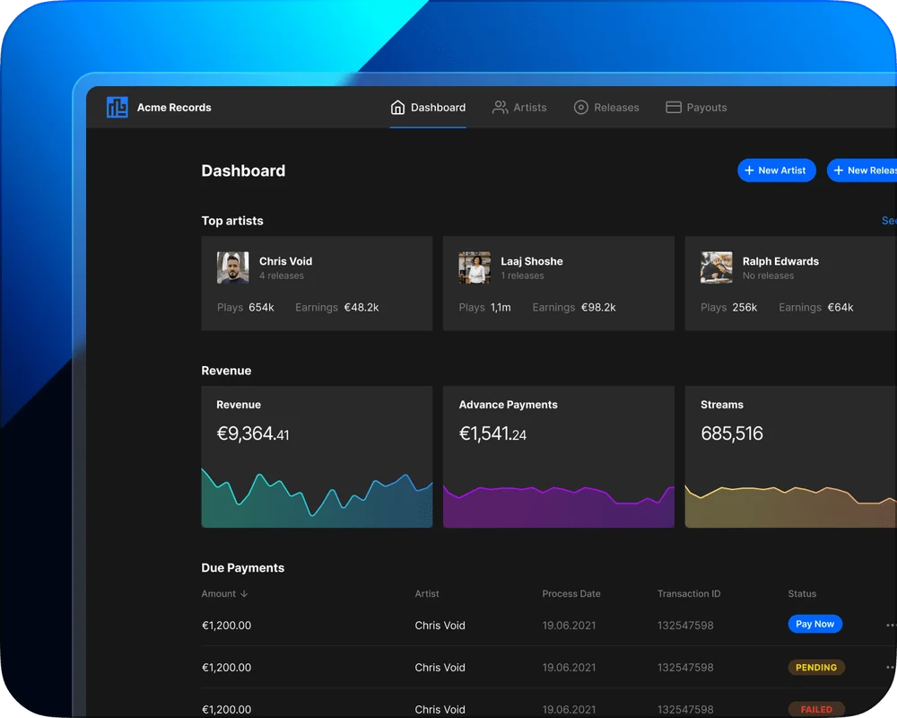Click the New Artist button
Viewport: 897px width, 718px height.
point(776,171)
